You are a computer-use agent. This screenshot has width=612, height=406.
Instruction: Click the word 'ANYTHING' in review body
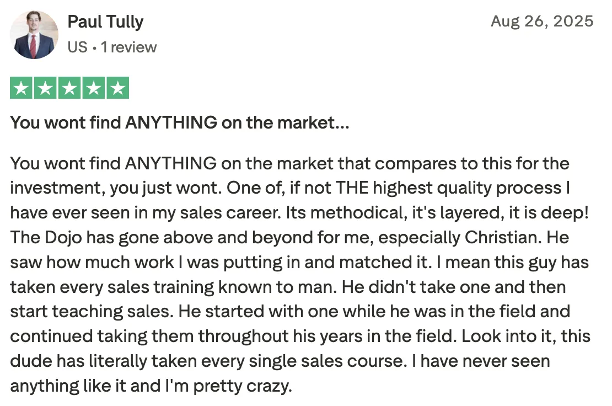tap(170, 163)
